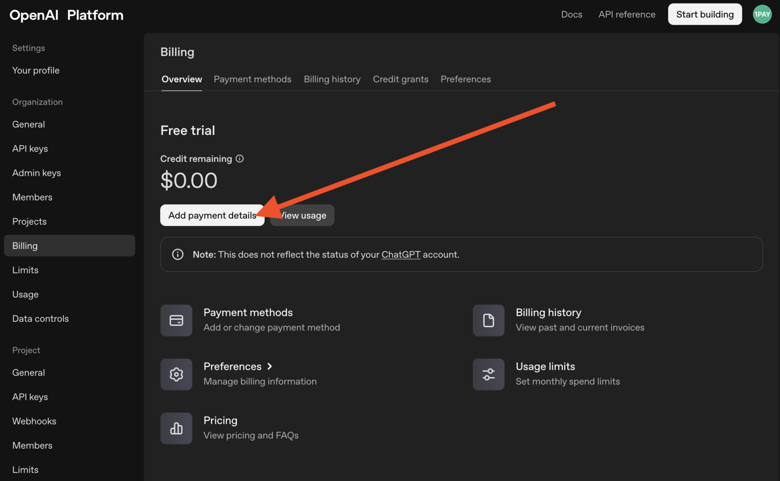This screenshot has width=780, height=481.
Task: Open Data controls in the sidebar
Action: pyautogui.click(x=40, y=319)
